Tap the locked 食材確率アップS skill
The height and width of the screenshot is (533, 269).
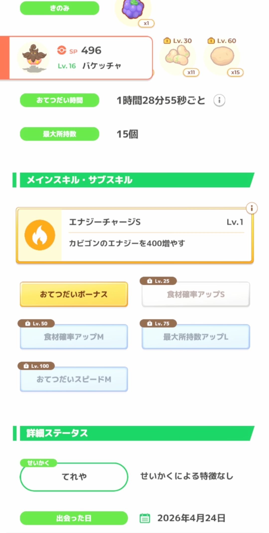196,294
